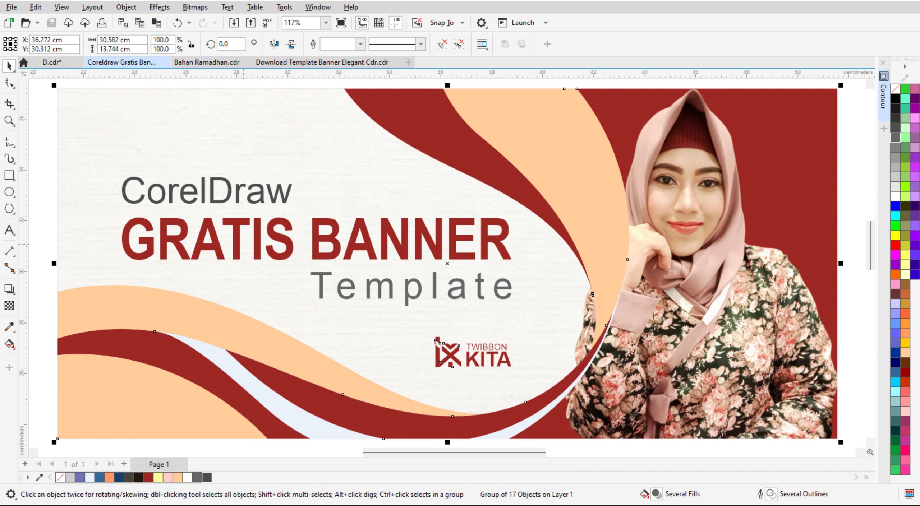Click the Publish to PDF icon
Viewport: 920px width, 506px height.
coord(267,23)
